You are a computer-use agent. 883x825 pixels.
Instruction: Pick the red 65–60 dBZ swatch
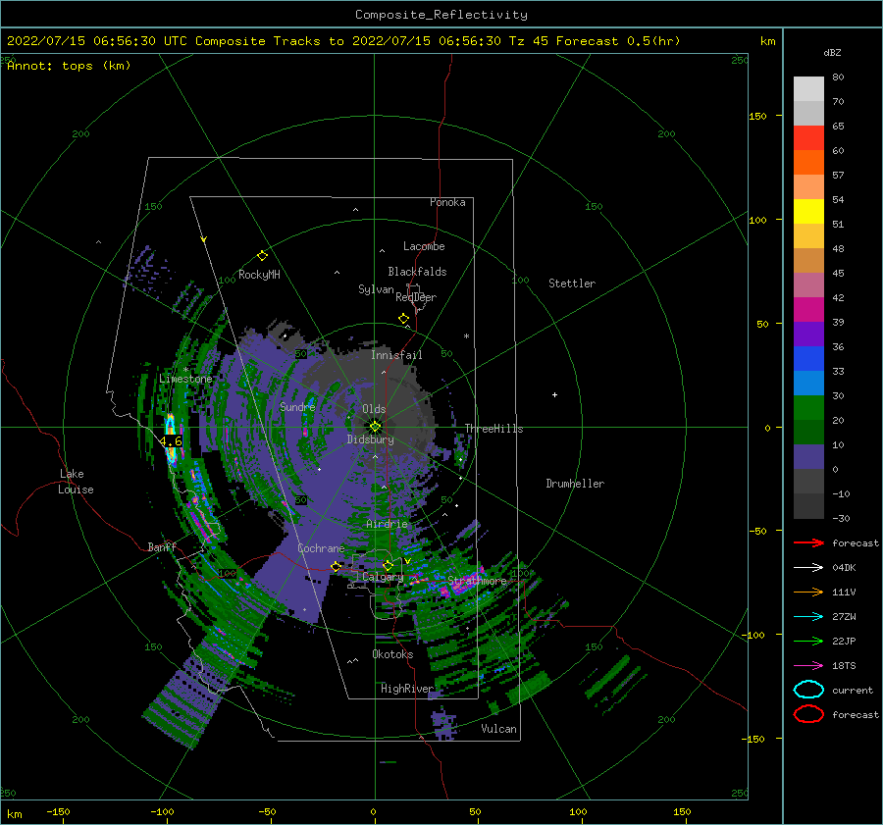pyautogui.click(x=808, y=138)
